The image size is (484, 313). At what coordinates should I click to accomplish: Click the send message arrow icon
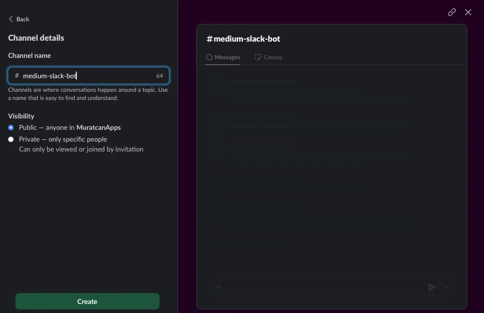point(432,287)
